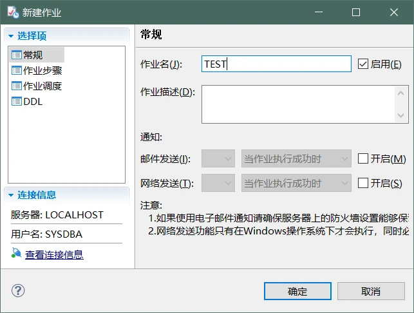The width and height of the screenshot is (414, 313).
Task: Click the note line about Windows操作系统
Action: [279, 231]
